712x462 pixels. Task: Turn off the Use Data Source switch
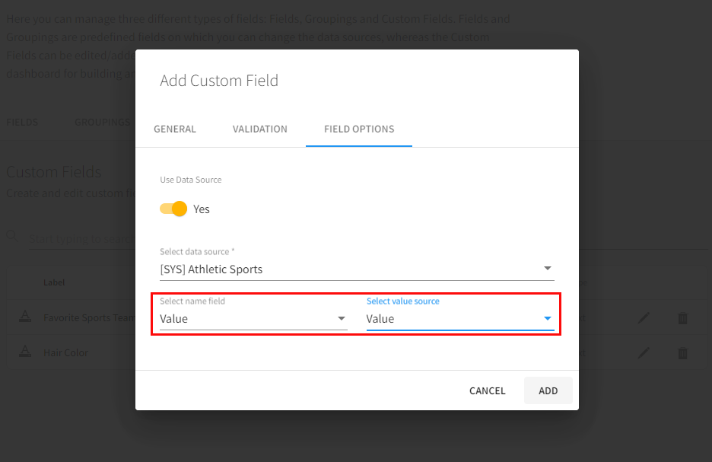pyautogui.click(x=174, y=209)
